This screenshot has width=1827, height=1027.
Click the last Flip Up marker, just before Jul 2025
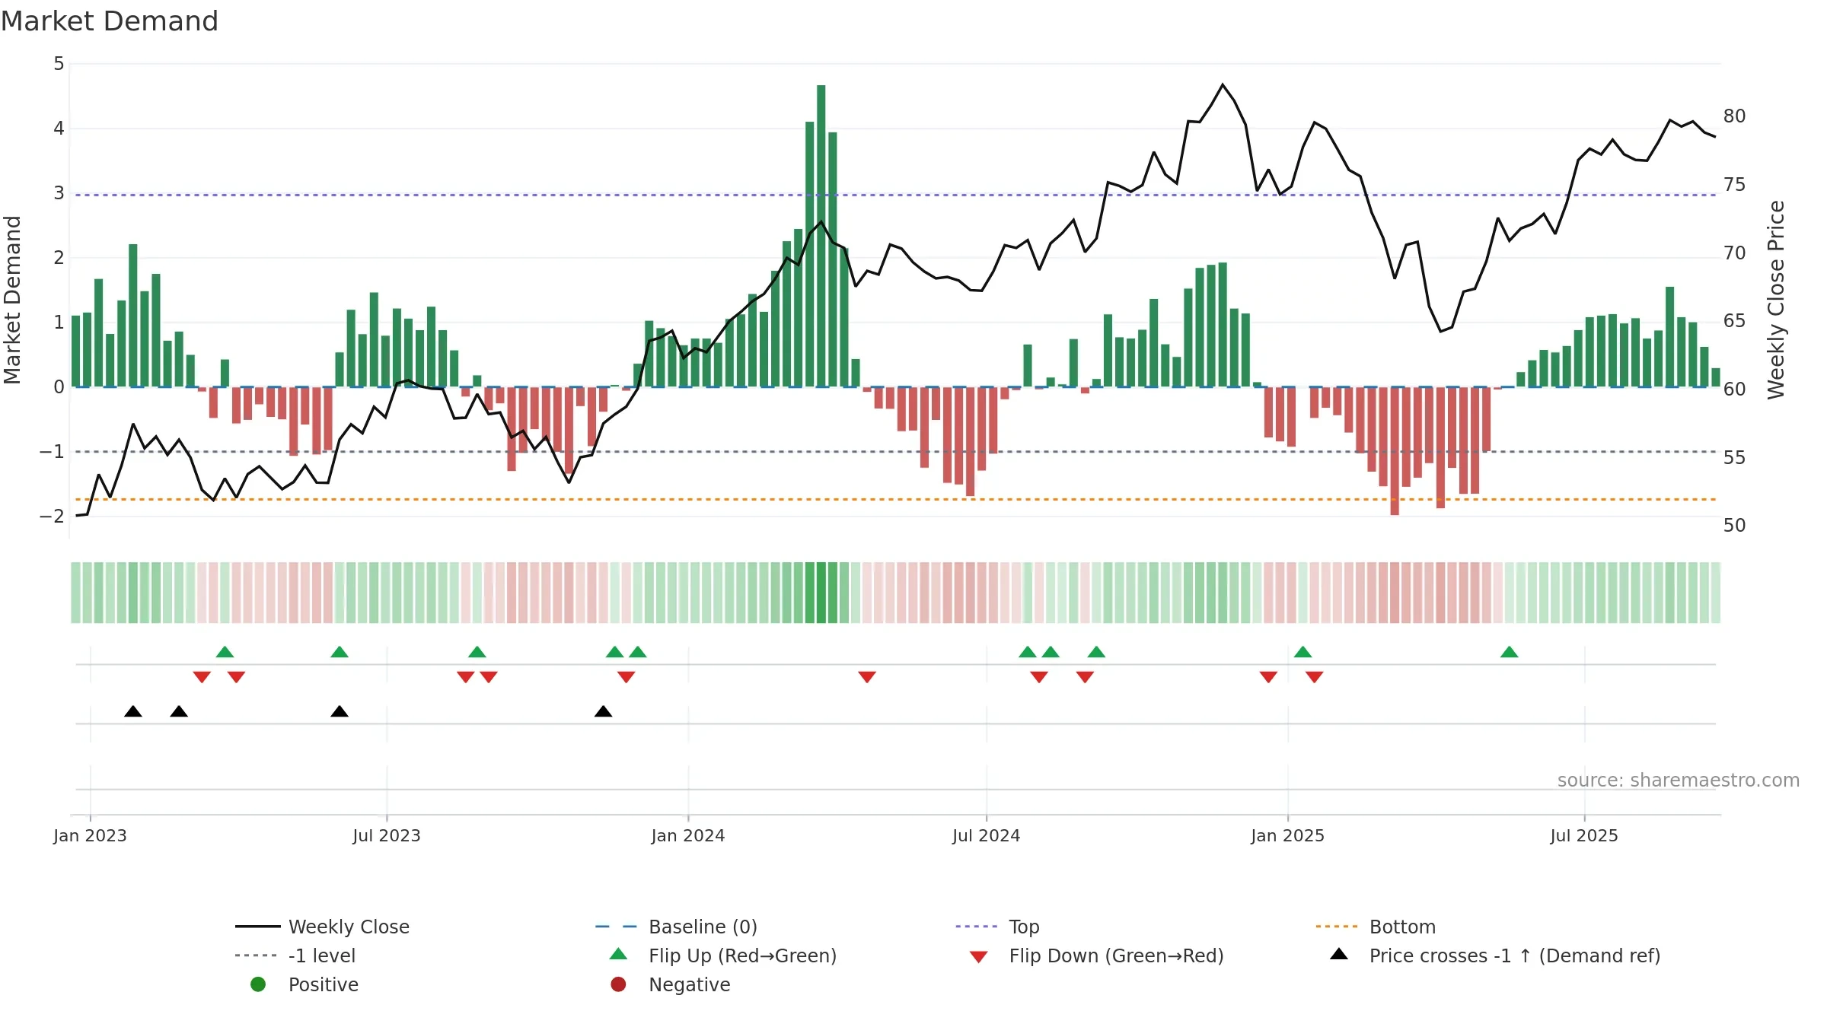coord(1510,652)
